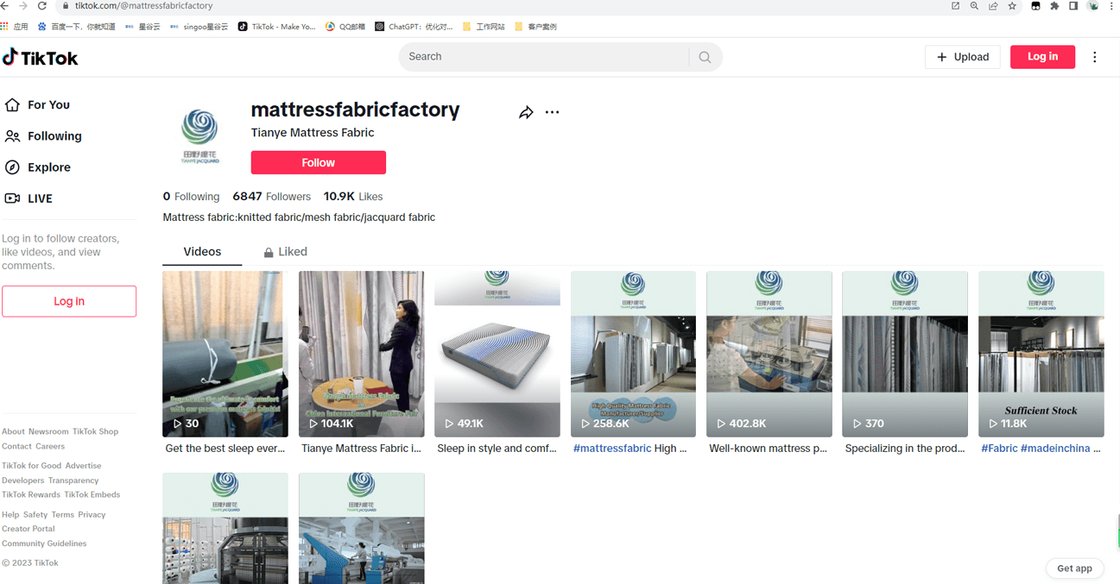Open the video with 370 views
The width and height of the screenshot is (1120, 584).
pos(905,354)
